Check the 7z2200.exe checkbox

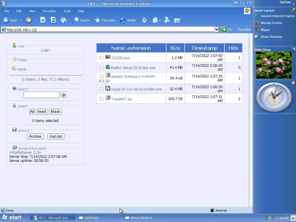[x=101, y=58]
